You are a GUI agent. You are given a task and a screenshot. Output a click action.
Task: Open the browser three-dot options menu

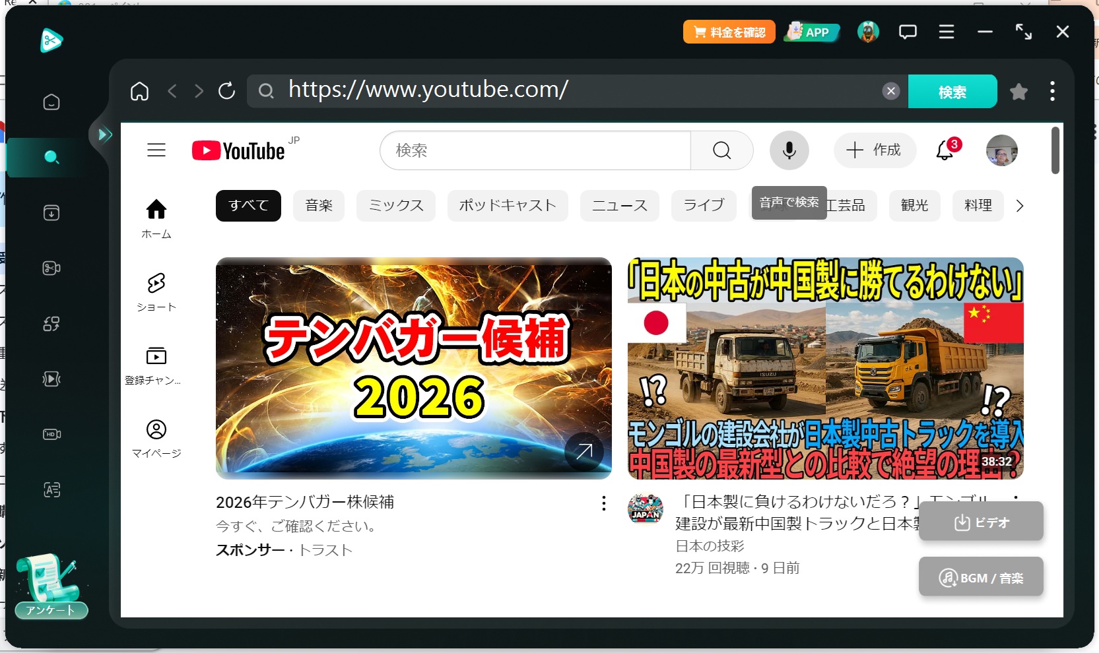click(1052, 91)
